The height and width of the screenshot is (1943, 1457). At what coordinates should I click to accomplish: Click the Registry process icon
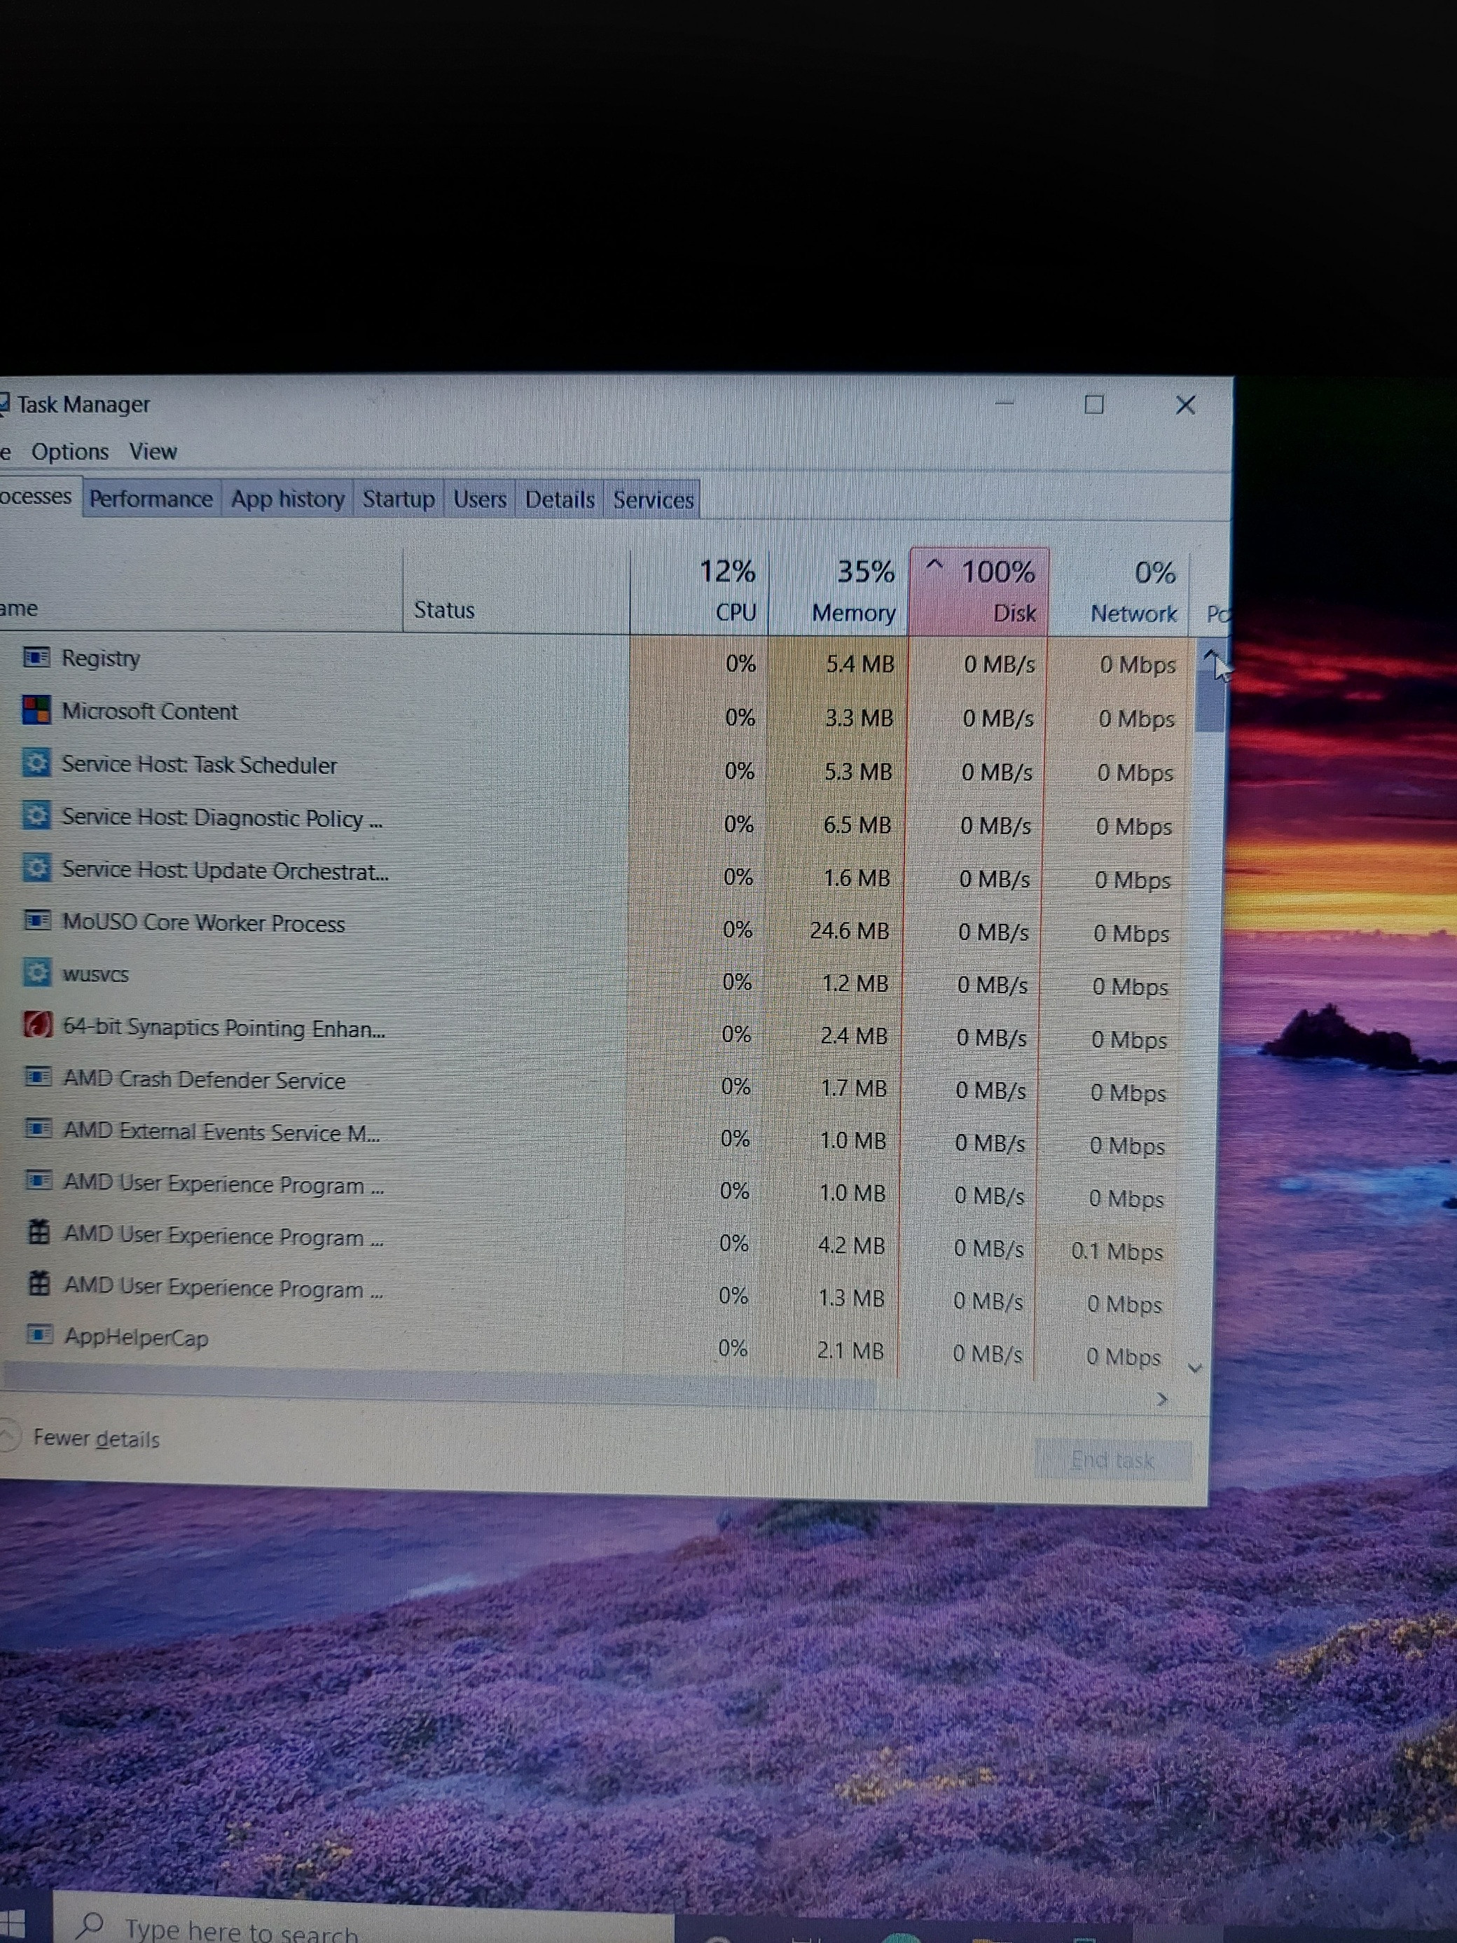(x=36, y=657)
